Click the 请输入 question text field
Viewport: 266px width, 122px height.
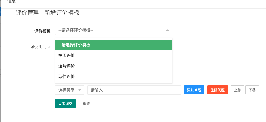pyautogui.click(x=134, y=90)
